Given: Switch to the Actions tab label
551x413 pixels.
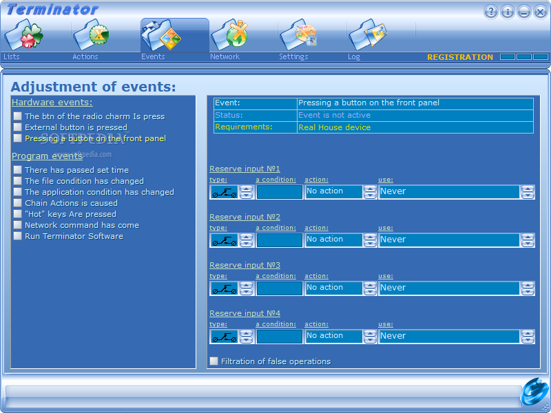Looking at the screenshot, I should [85, 56].
